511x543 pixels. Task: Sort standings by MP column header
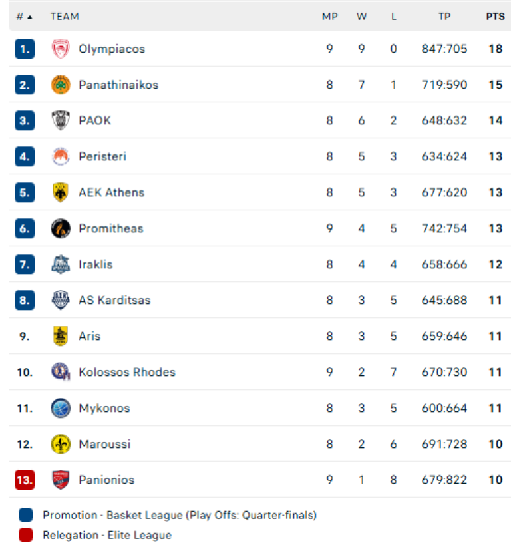click(330, 17)
